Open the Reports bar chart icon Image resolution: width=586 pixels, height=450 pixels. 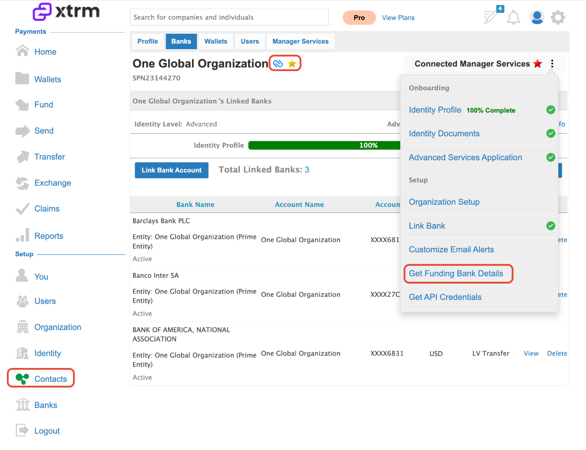[22, 235]
